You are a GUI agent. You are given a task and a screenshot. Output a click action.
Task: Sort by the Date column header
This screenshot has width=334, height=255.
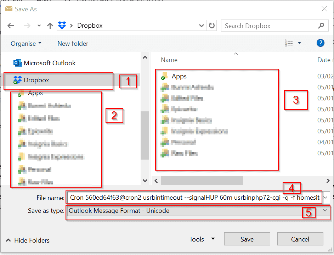(324, 60)
